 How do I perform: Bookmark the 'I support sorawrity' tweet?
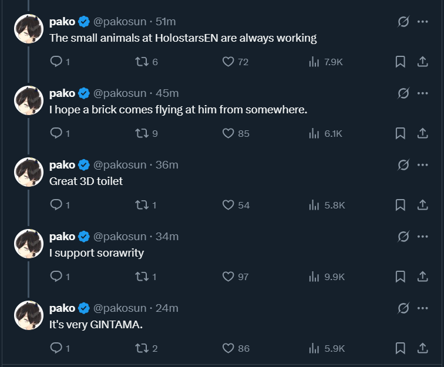click(400, 277)
